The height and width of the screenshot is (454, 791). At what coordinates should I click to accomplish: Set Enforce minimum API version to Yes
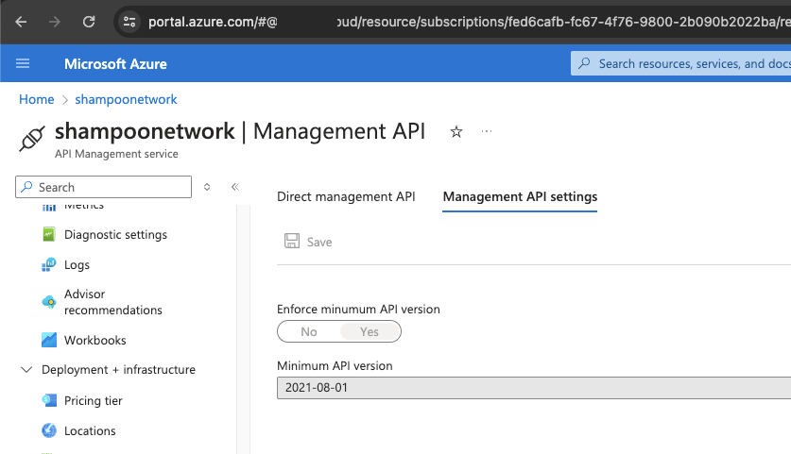[370, 331]
